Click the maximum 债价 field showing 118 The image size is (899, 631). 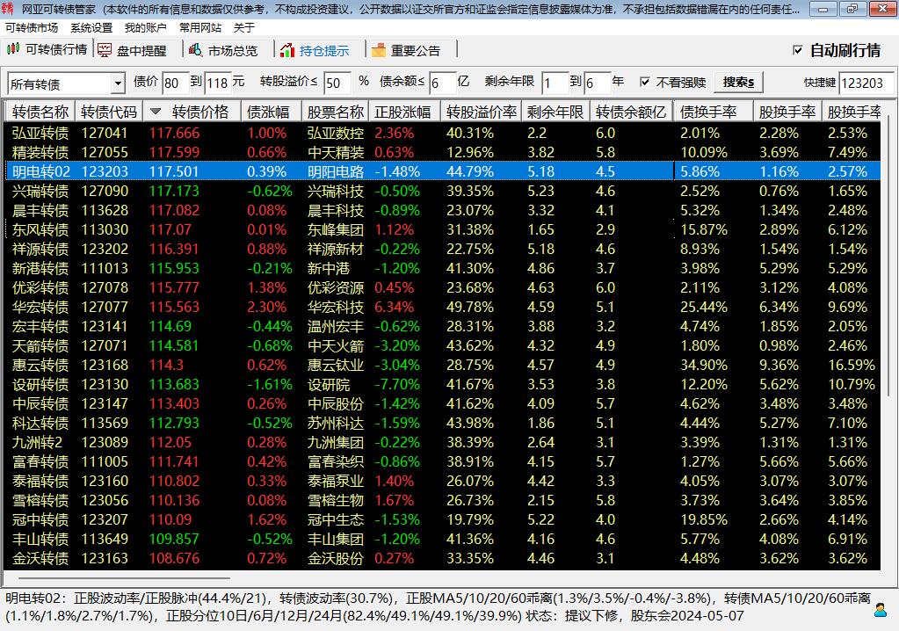click(x=218, y=83)
